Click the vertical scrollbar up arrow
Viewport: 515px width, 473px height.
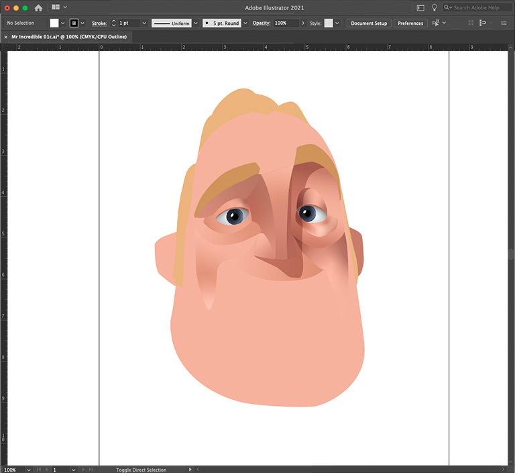(511, 48)
